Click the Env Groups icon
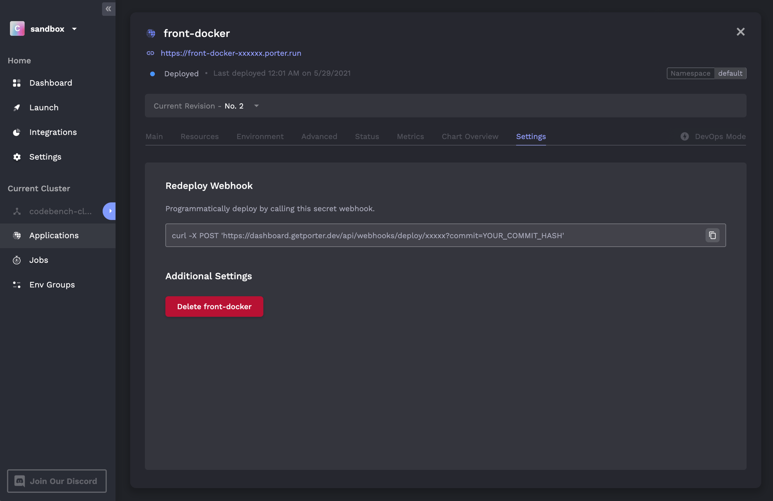This screenshot has height=501, width=773. 17,285
